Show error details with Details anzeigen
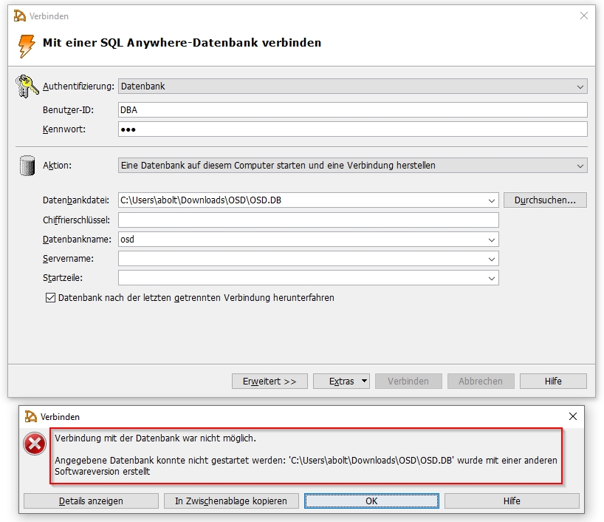The width and height of the screenshot is (604, 522). [x=91, y=501]
